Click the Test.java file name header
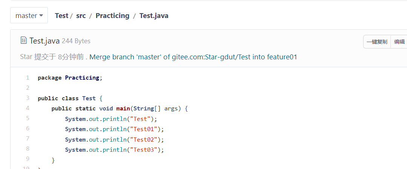 44,41
